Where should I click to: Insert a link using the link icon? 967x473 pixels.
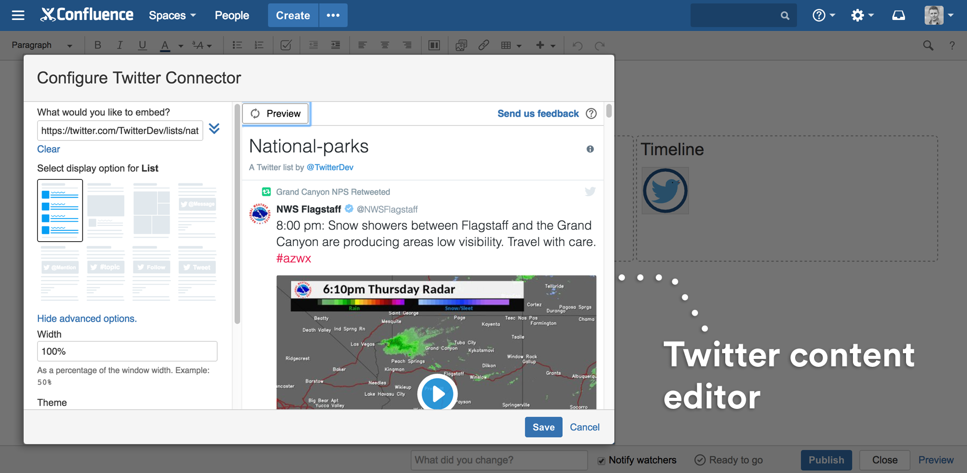pyautogui.click(x=483, y=45)
